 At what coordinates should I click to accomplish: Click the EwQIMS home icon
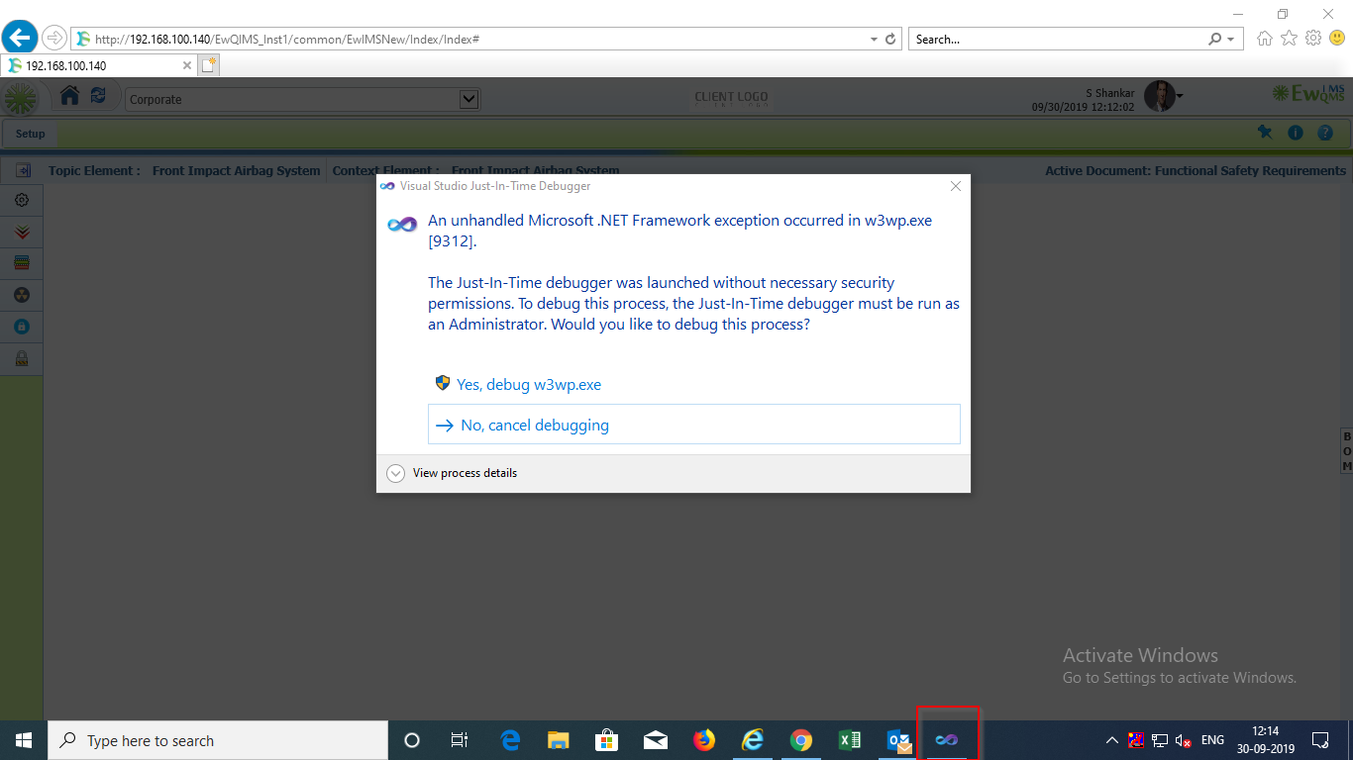[69, 96]
